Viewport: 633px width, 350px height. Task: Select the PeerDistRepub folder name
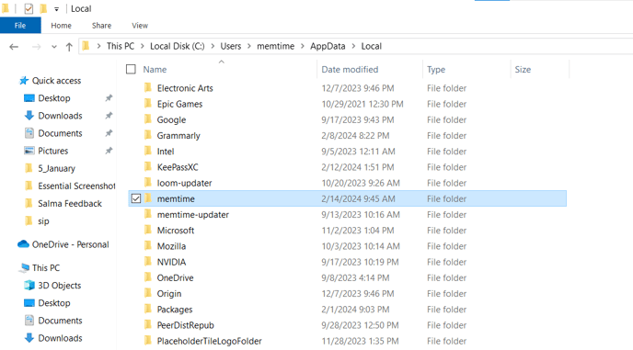(186, 325)
